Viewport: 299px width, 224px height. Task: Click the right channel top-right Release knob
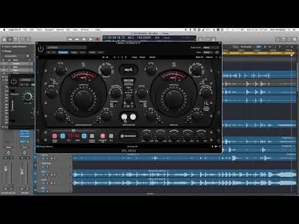[x=196, y=70]
